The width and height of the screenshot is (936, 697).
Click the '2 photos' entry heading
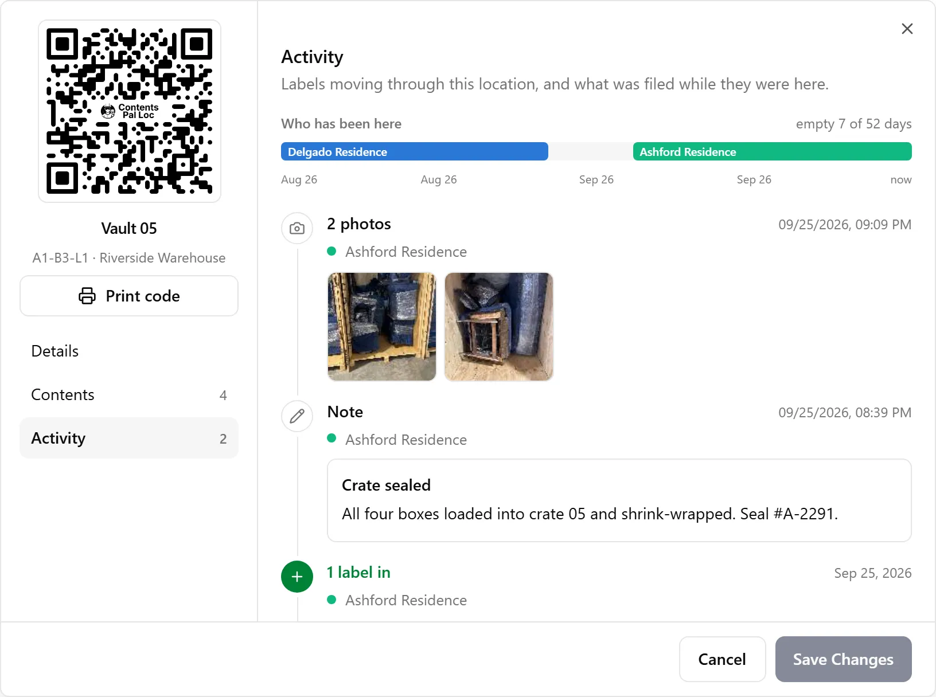(359, 224)
